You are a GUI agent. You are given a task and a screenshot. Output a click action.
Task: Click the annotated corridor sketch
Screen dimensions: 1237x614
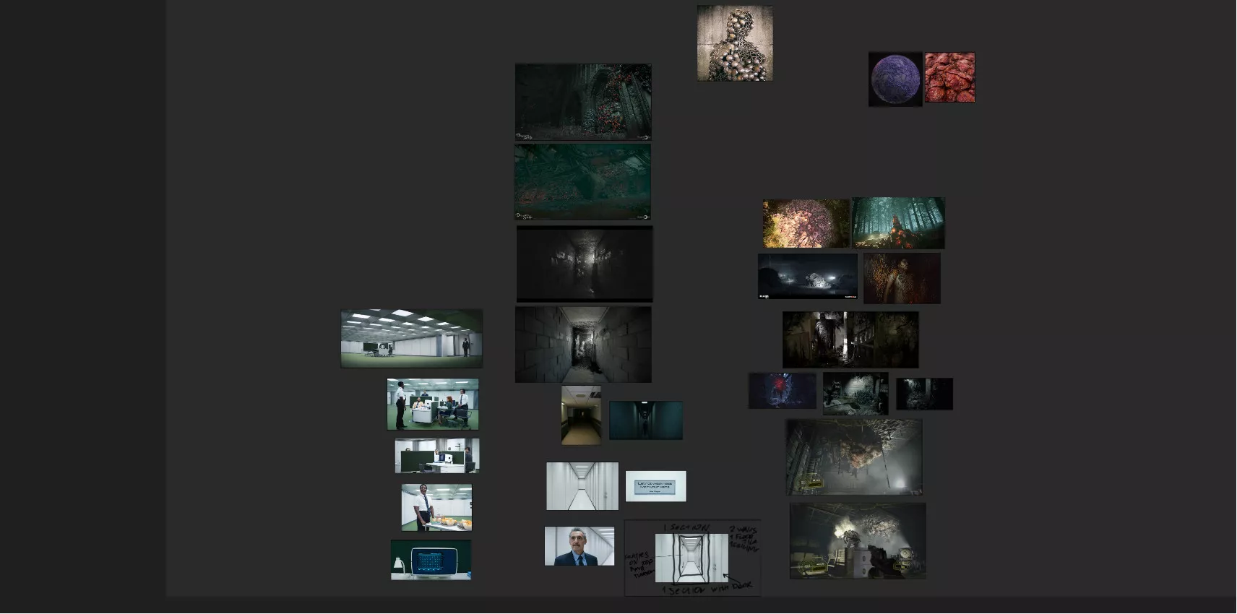coord(691,558)
